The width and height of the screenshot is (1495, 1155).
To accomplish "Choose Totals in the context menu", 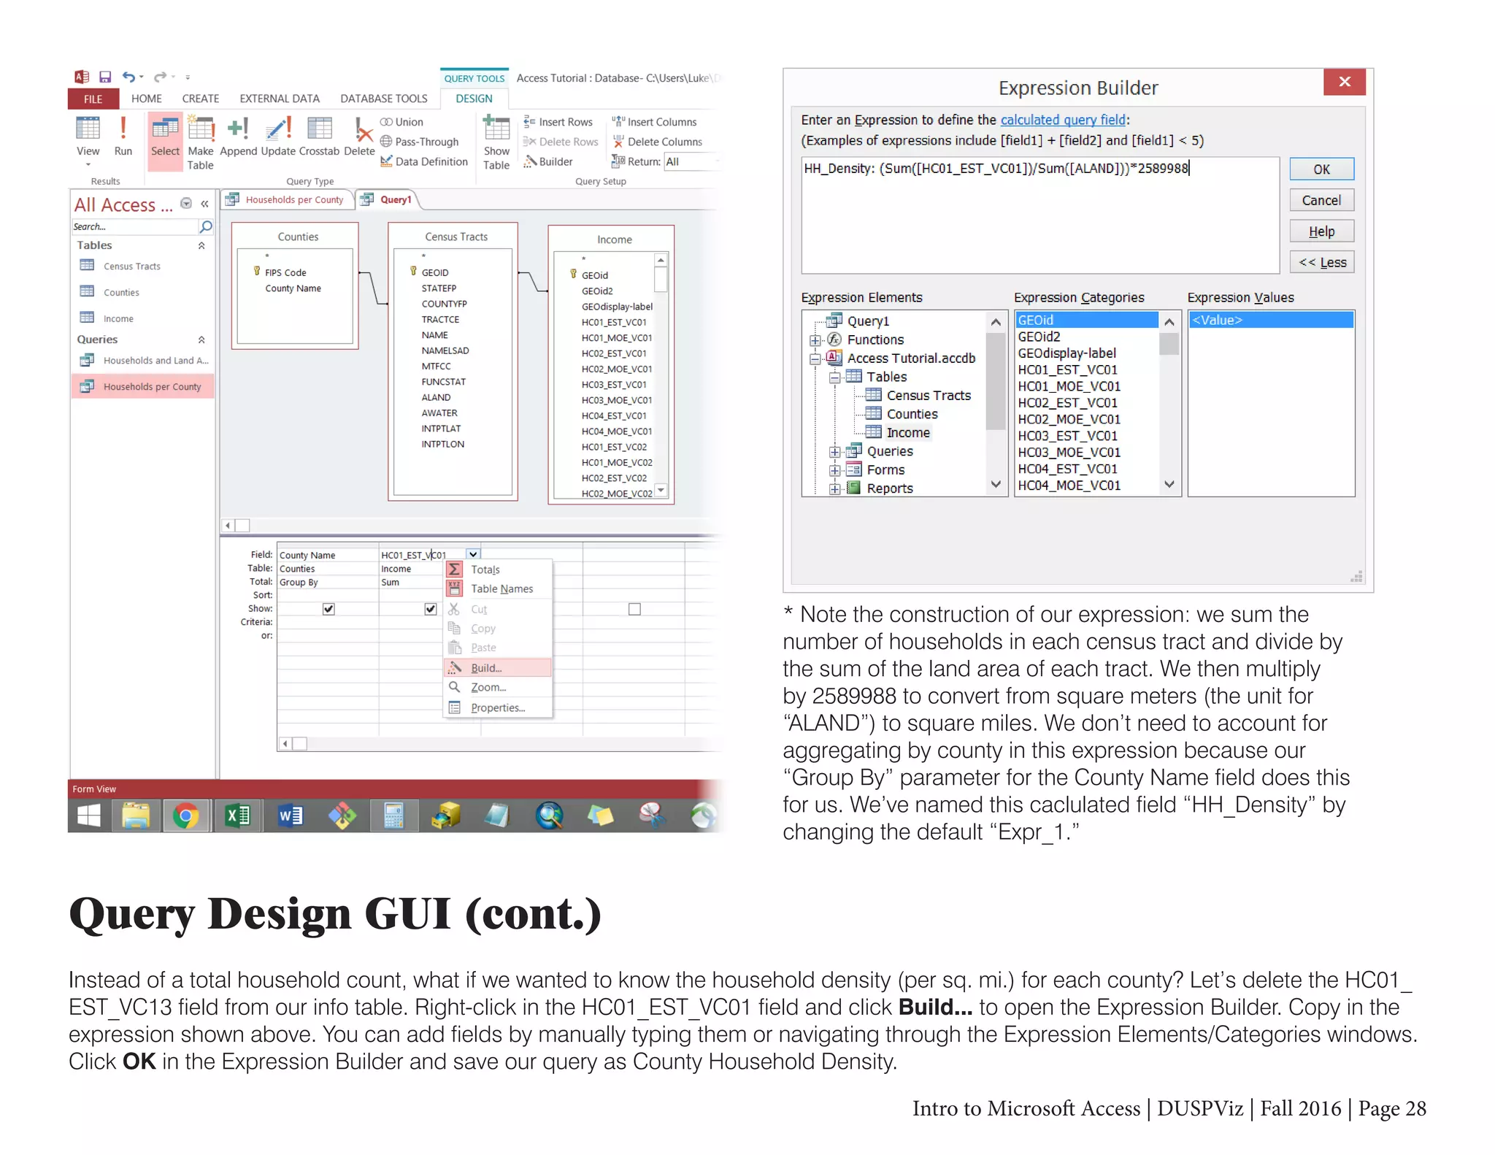I will 497,569.
